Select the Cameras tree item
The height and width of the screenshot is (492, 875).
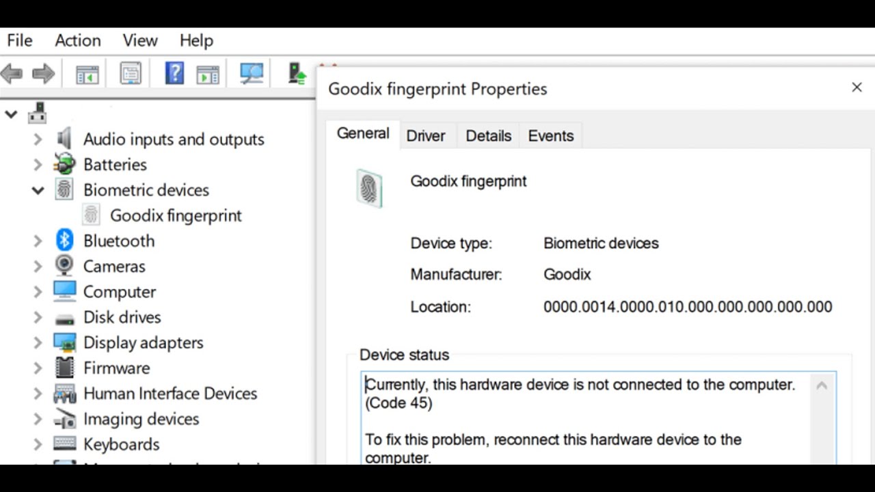[114, 266]
